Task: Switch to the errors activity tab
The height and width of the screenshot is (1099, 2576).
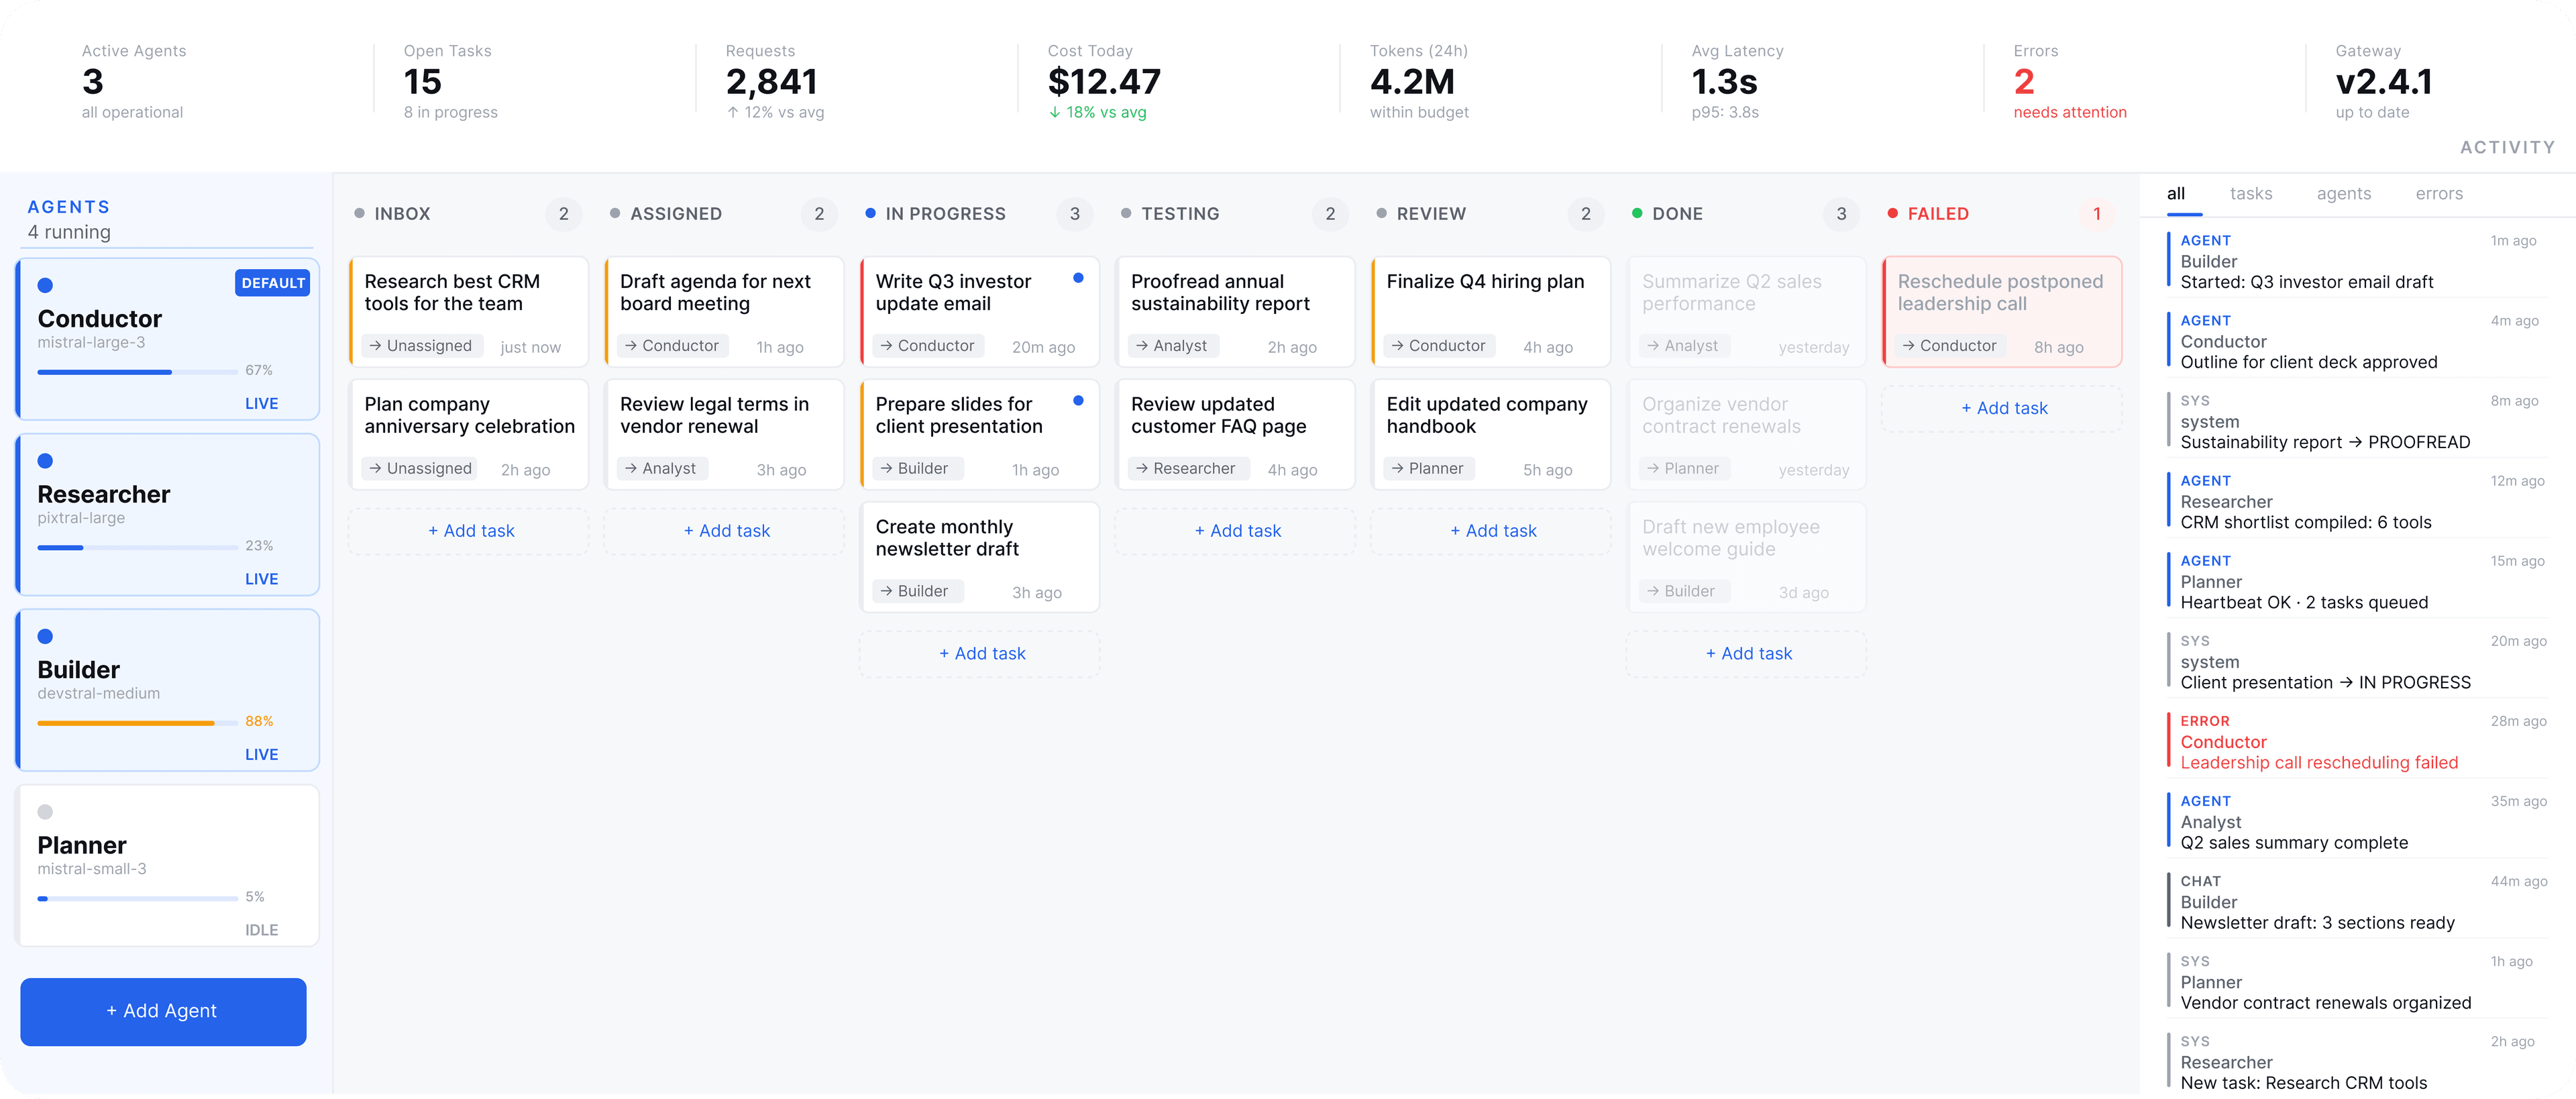Action: point(2438,194)
